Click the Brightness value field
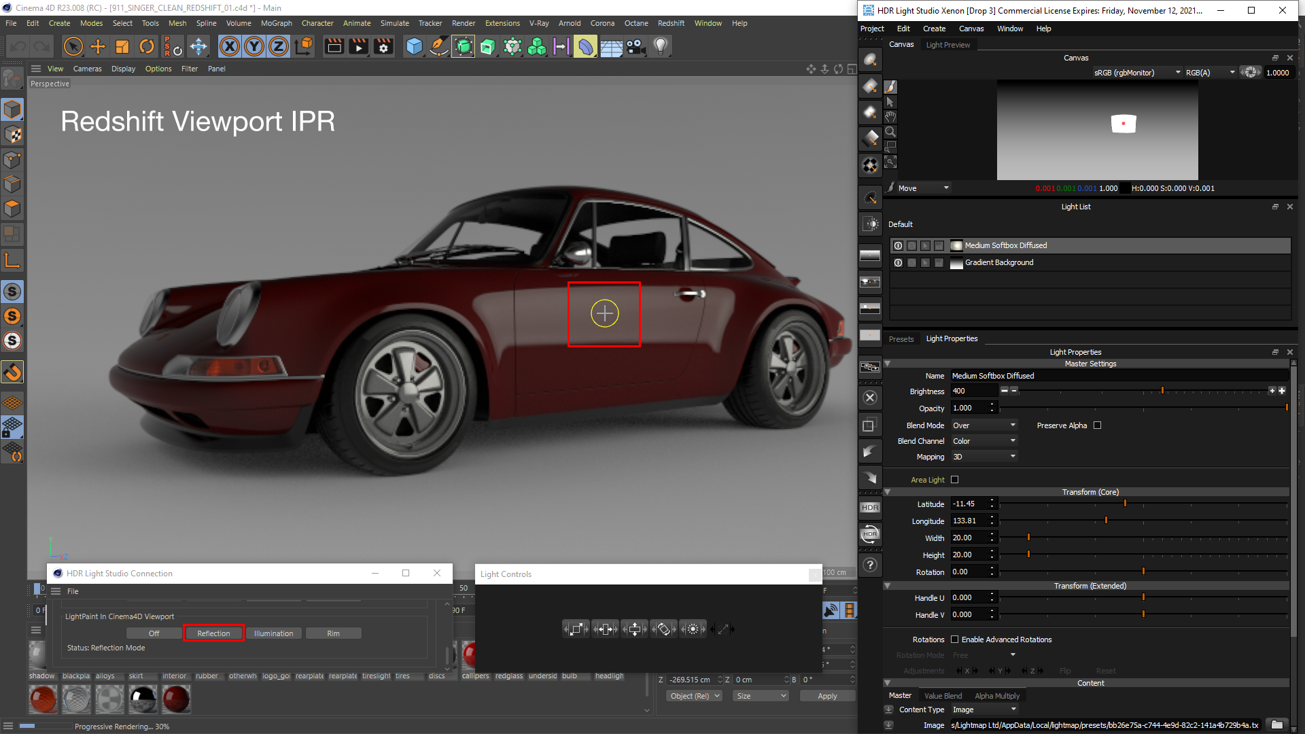 click(973, 391)
